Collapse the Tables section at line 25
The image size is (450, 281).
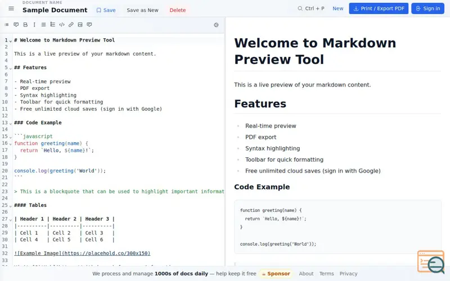[10, 206]
